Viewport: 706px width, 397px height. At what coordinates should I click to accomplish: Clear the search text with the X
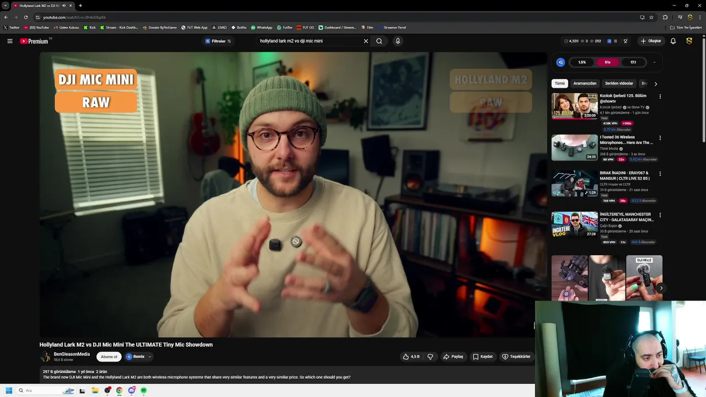tap(366, 41)
